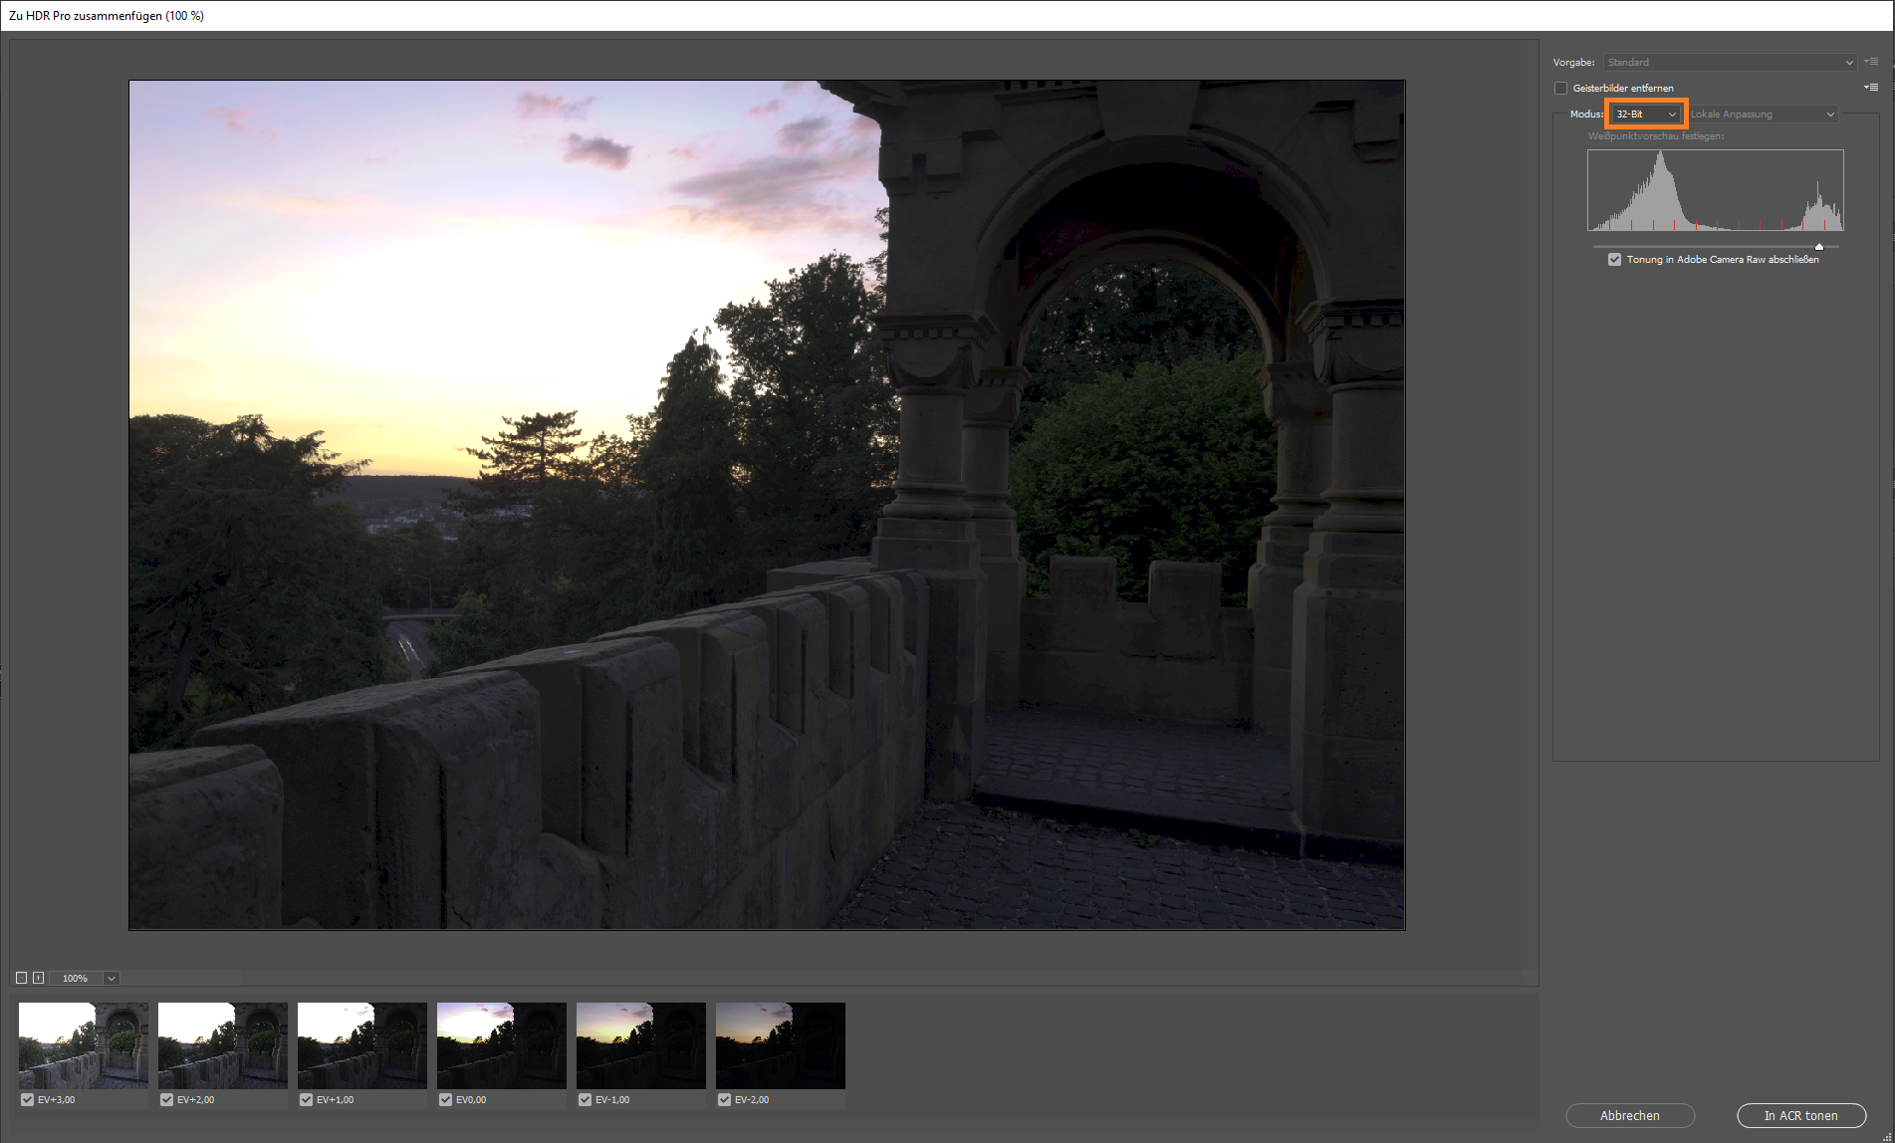Click the histogram in the white point preview
The image size is (1895, 1143).
pyautogui.click(x=1715, y=190)
